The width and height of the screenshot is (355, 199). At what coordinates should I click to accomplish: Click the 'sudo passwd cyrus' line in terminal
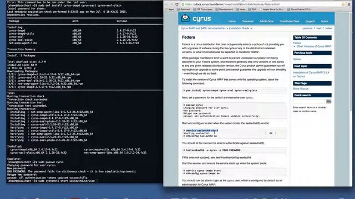pos(35,162)
